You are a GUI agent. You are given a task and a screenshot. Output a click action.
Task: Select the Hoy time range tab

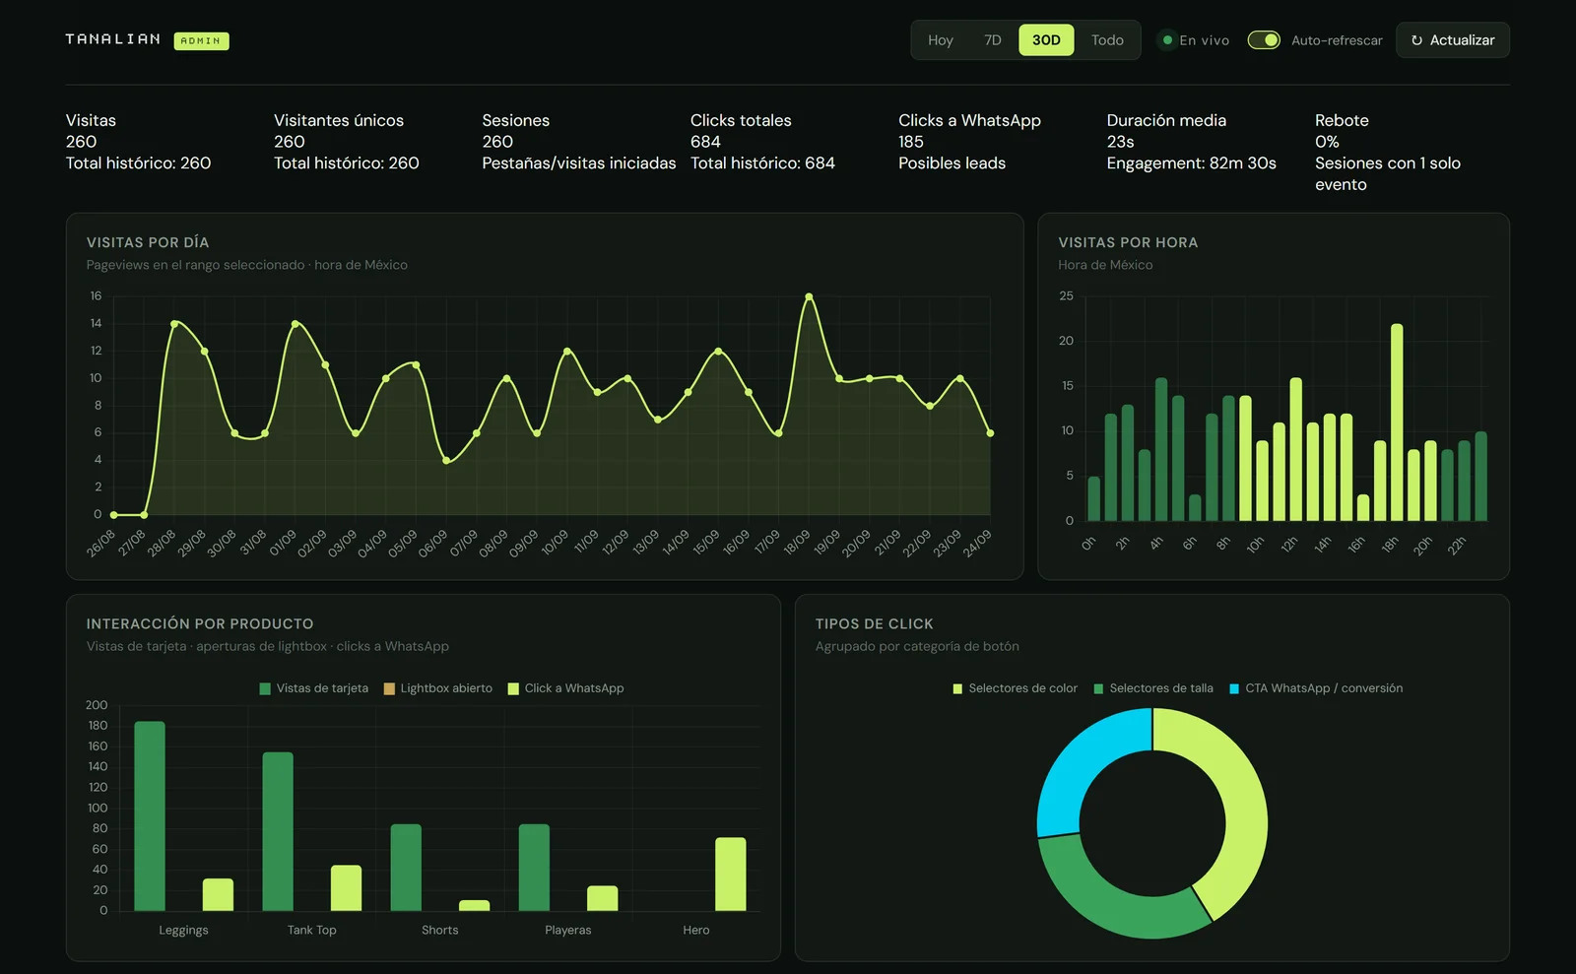[940, 40]
